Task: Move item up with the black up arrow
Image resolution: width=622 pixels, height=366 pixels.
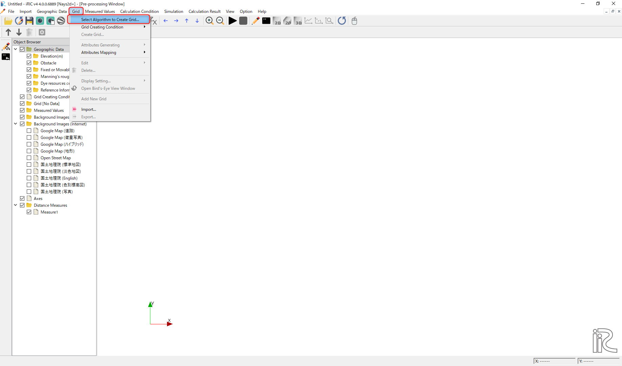Action: (x=8, y=32)
